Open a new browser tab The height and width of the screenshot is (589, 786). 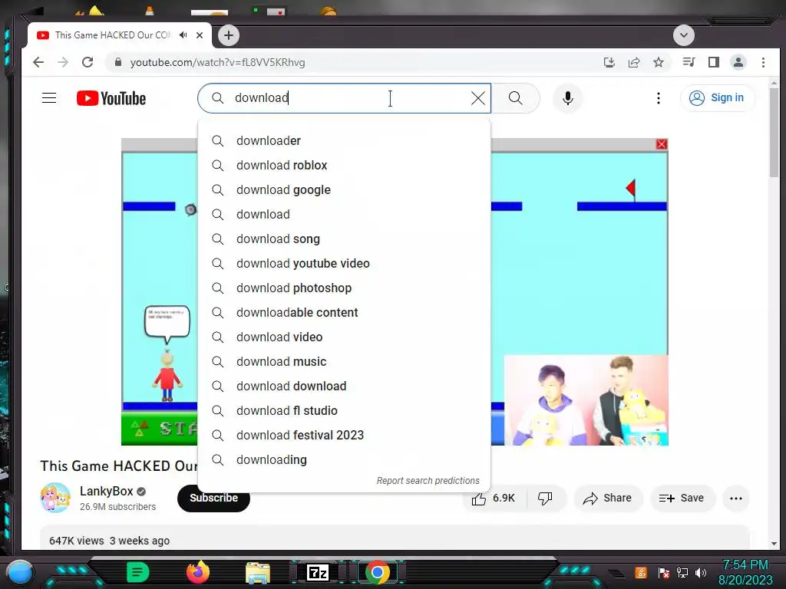click(229, 35)
